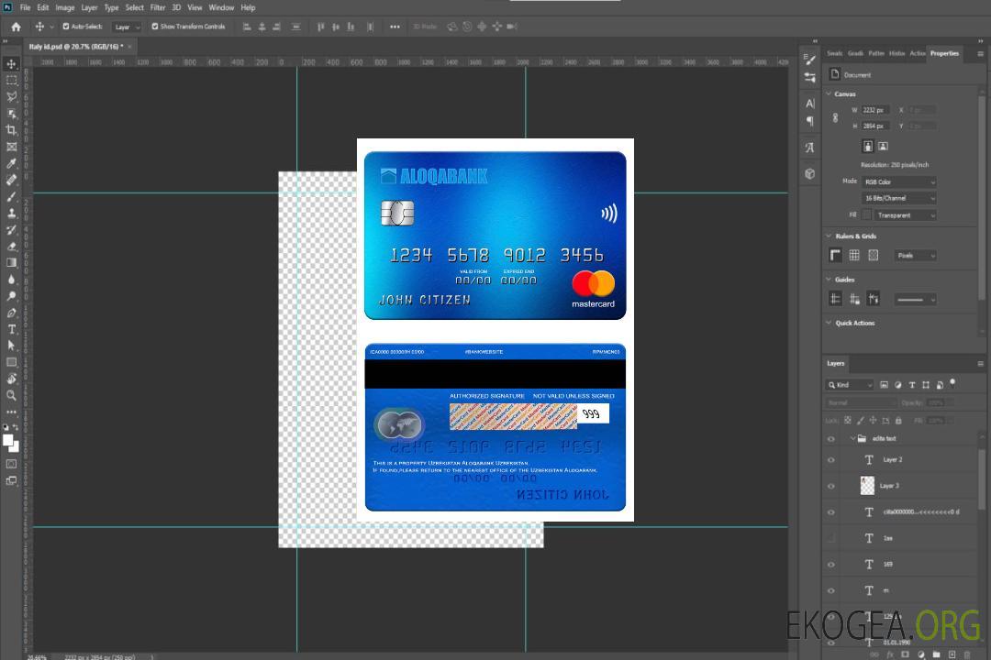
Task: Collapse the 'edite text' layer group
Action: pos(852,438)
